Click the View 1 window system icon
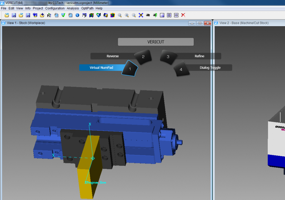 (x=3, y=23)
